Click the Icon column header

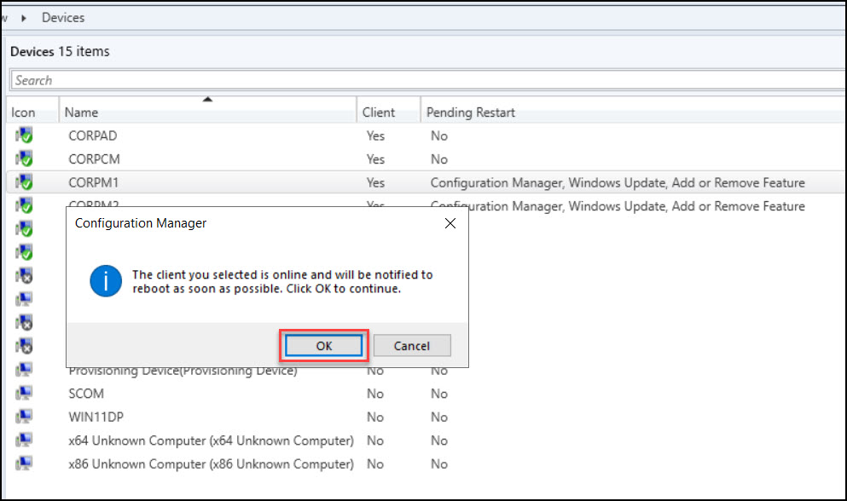click(x=32, y=112)
